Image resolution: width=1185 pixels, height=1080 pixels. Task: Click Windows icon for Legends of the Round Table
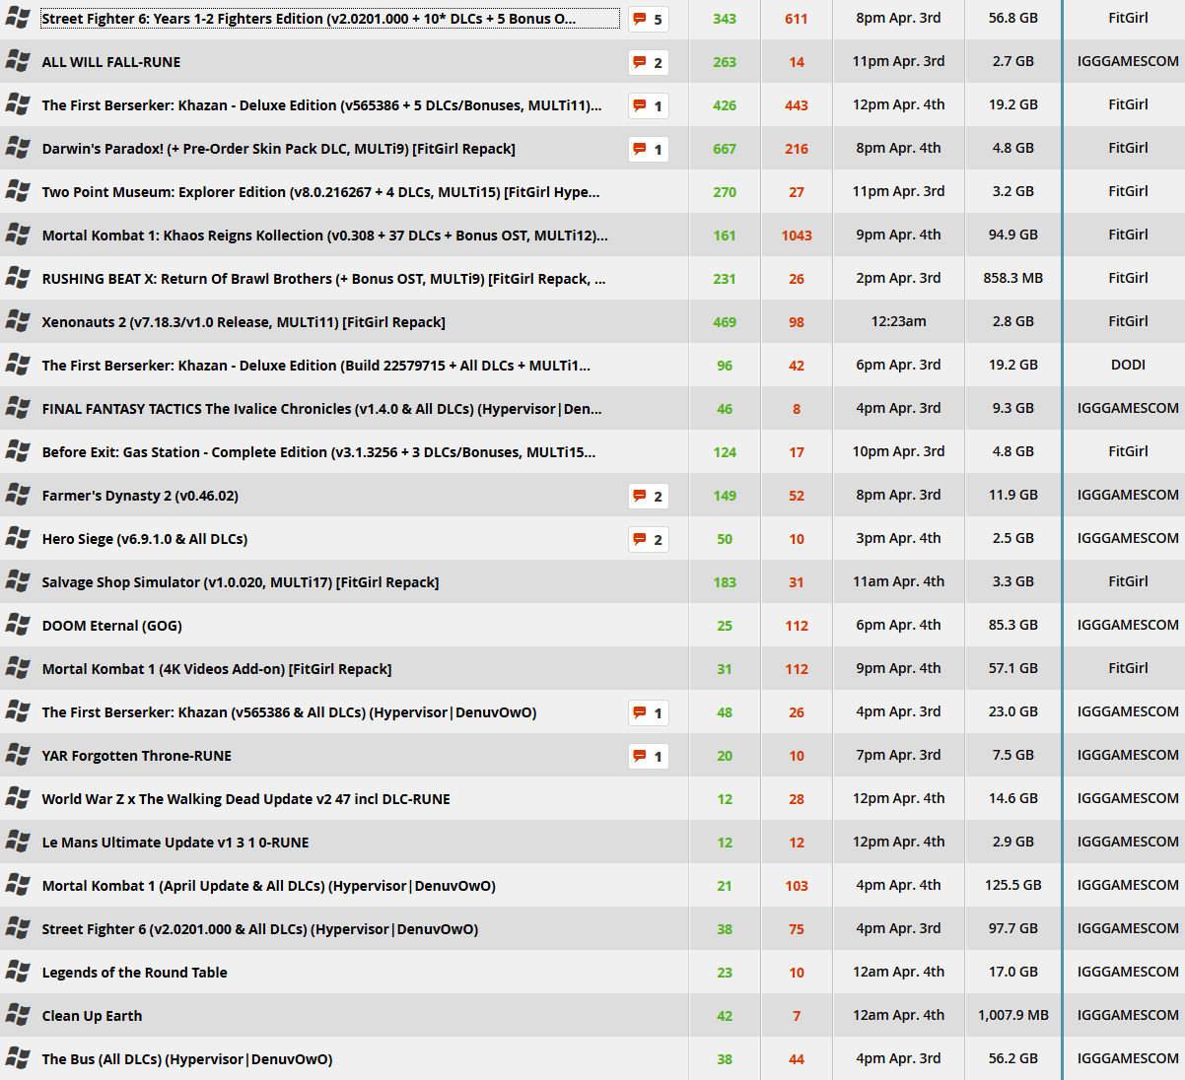point(18,972)
